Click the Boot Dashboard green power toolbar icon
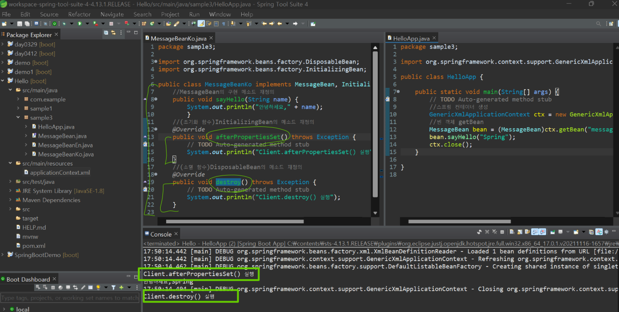This screenshot has width=619, height=312. pyautogui.click(x=55, y=23)
